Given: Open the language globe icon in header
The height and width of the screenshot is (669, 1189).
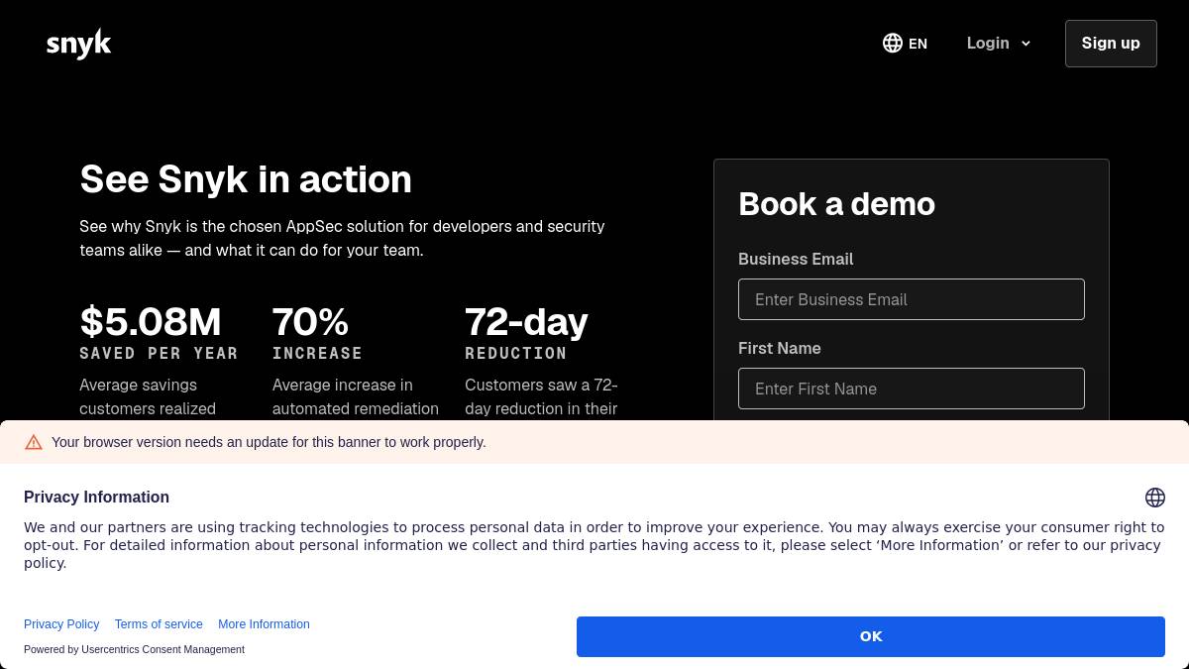Looking at the screenshot, I should [x=893, y=43].
